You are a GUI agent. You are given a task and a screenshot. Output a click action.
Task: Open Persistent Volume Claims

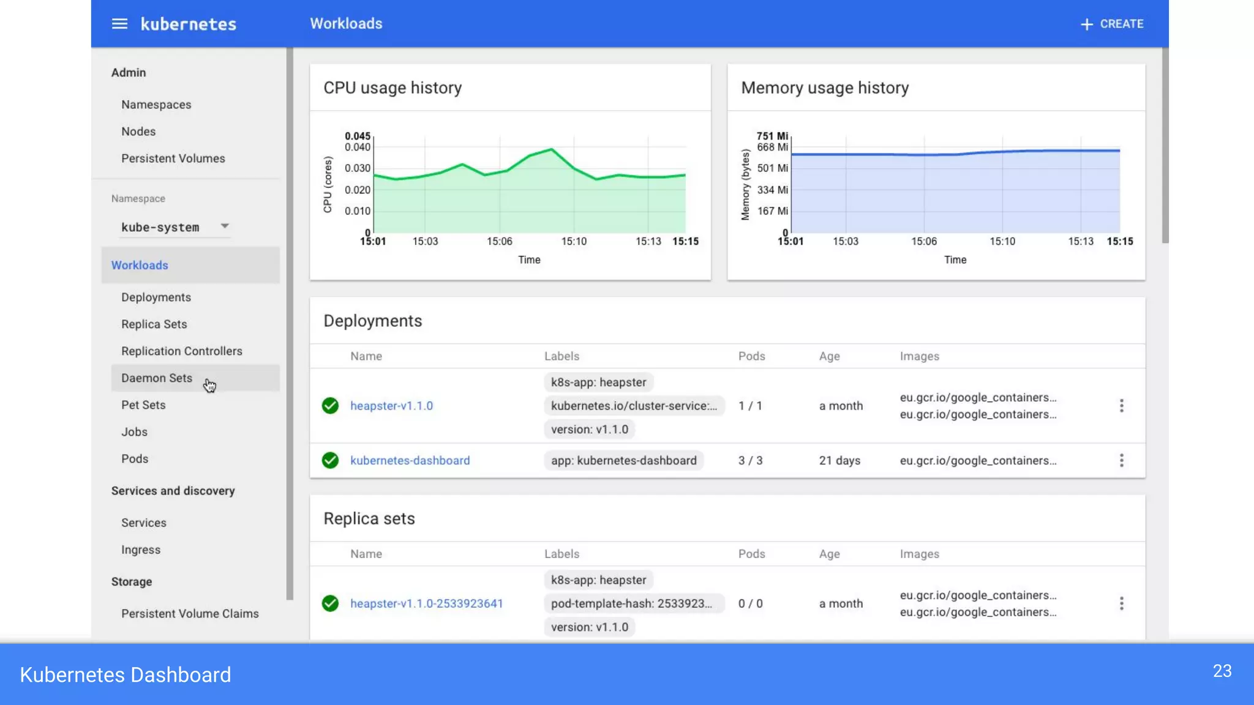pos(190,614)
